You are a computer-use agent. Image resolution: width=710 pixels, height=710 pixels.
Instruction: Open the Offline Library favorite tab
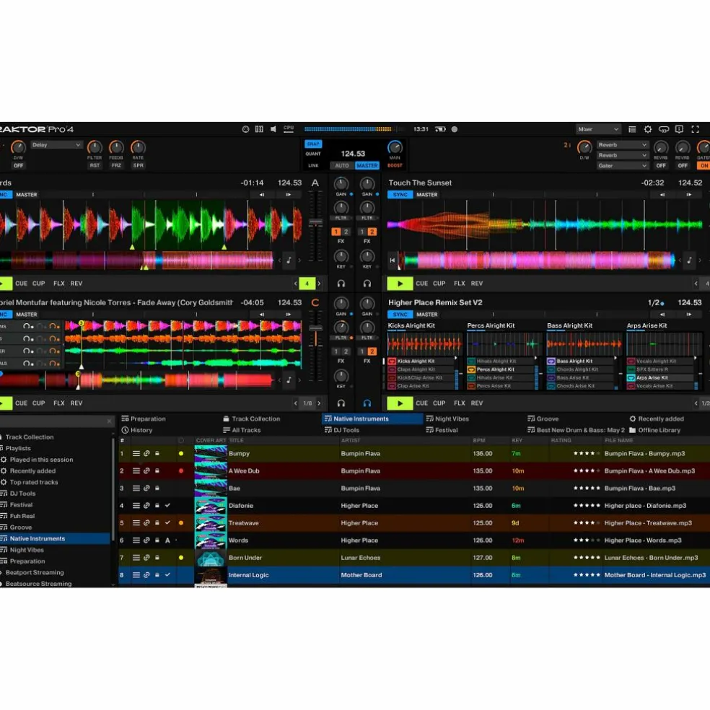[654, 430]
